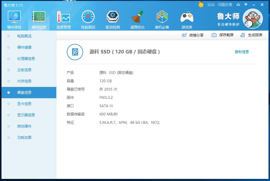The height and width of the screenshot is (181, 270).
Task: Share via 微博分享 button
Action: click(193, 35)
